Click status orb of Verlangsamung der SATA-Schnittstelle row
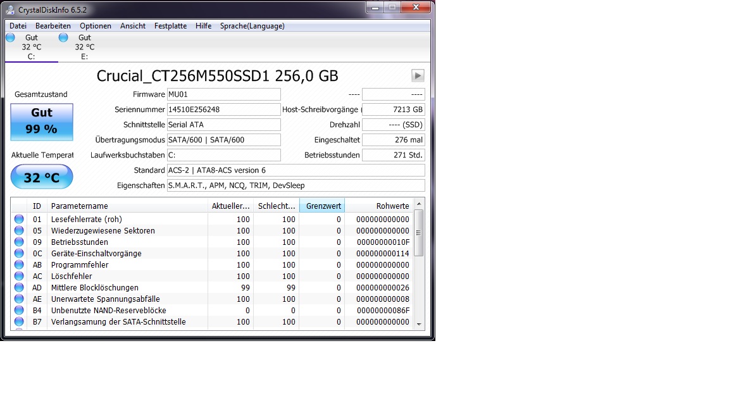The image size is (729, 410). point(19,321)
